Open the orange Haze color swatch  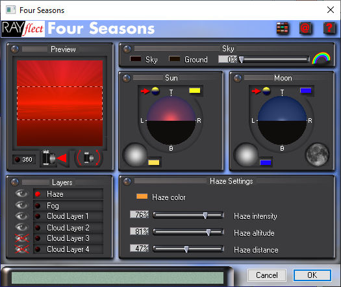(142, 196)
